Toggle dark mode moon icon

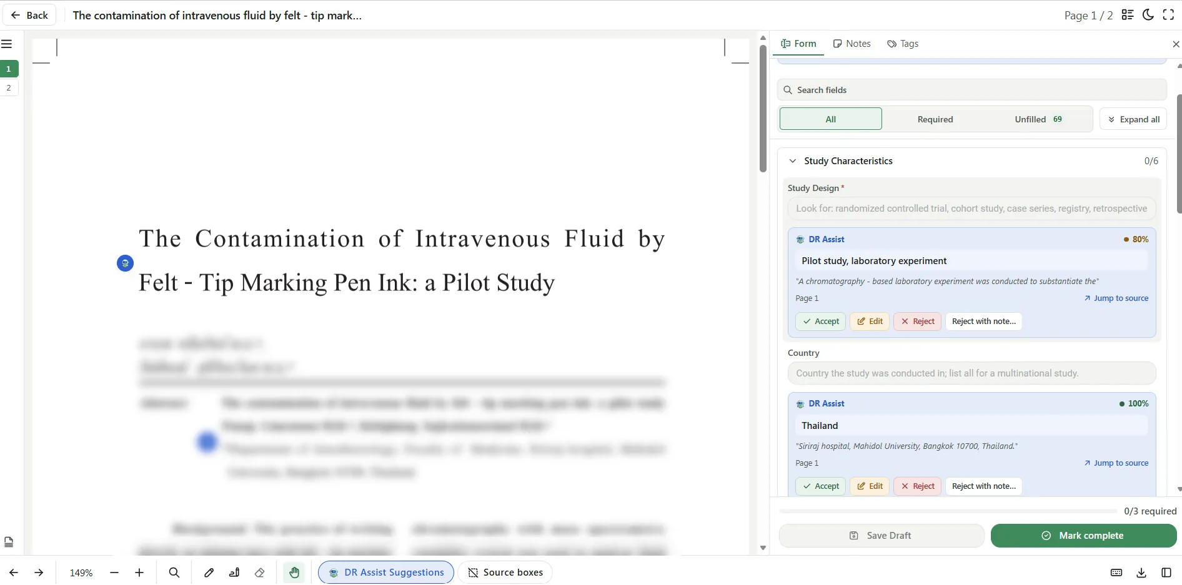coord(1148,15)
